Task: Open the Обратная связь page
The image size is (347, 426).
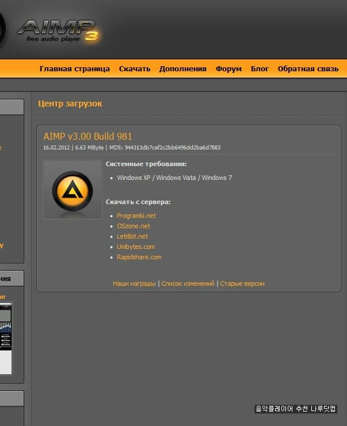Action: [308, 69]
